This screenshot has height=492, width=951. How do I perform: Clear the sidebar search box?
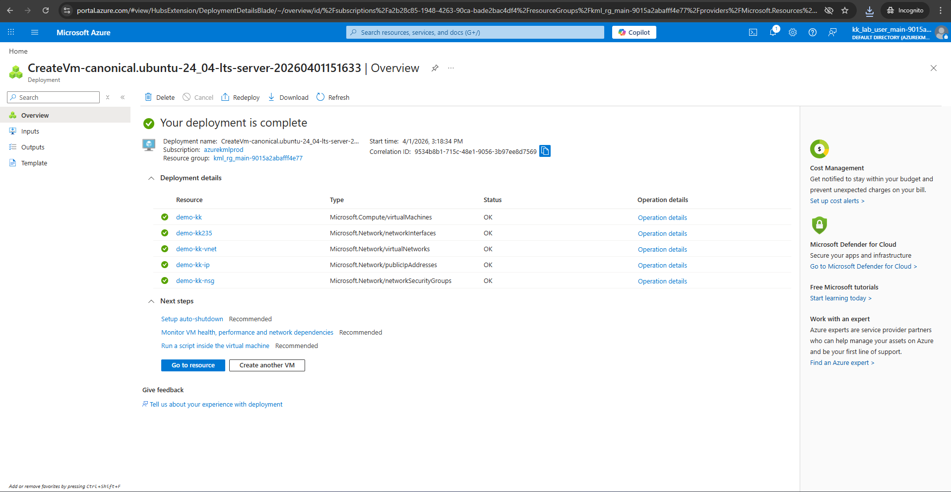tap(108, 97)
